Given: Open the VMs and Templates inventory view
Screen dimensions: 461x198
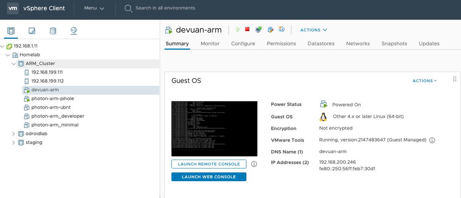Looking at the screenshot, I should pyautogui.click(x=32, y=31).
